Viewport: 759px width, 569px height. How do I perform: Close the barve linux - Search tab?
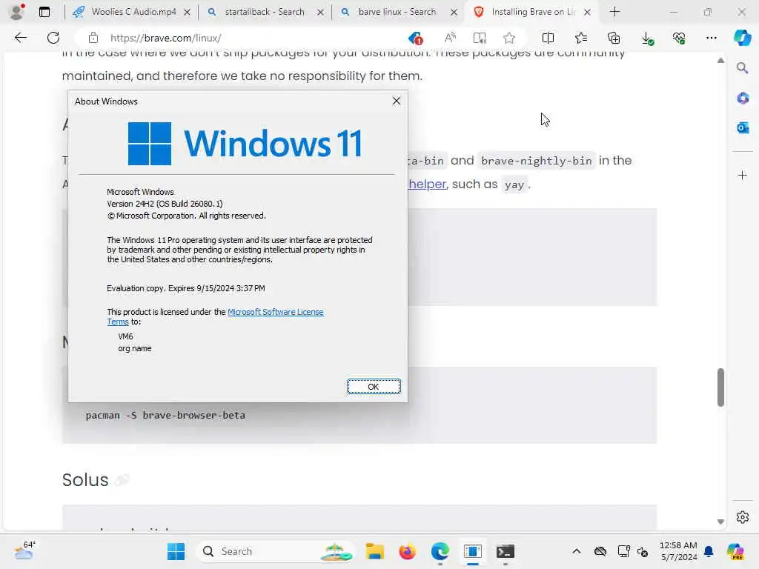[x=454, y=12]
